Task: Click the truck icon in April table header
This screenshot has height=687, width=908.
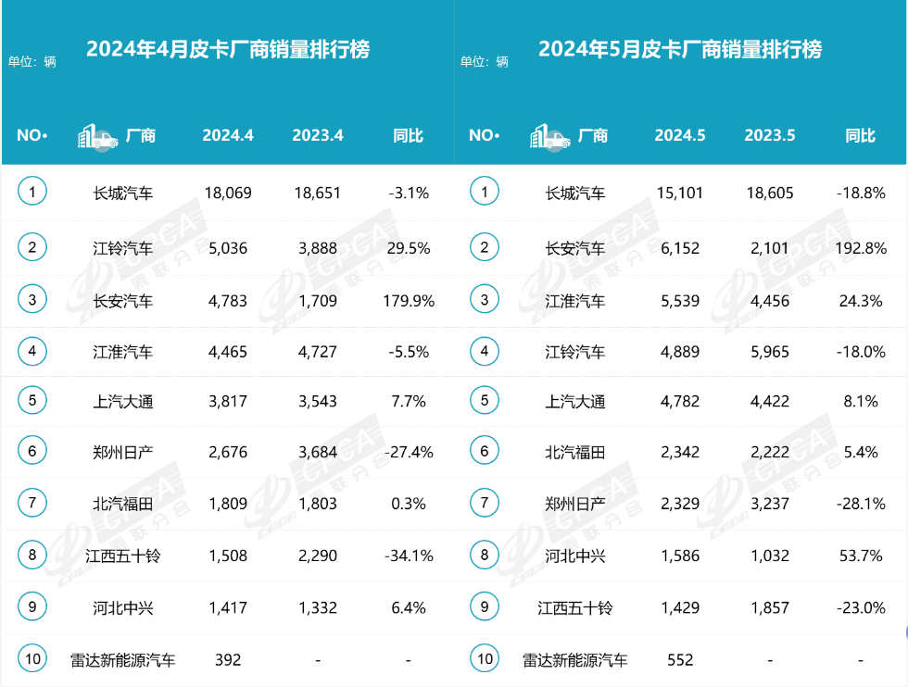Action: click(97, 136)
